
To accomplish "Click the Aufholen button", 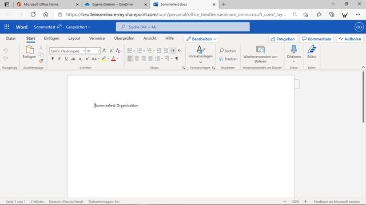I will click(x=350, y=39).
